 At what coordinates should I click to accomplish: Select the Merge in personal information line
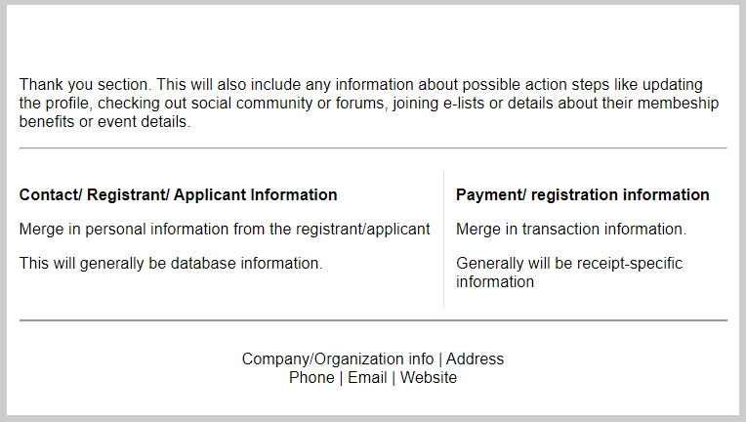coord(225,230)
